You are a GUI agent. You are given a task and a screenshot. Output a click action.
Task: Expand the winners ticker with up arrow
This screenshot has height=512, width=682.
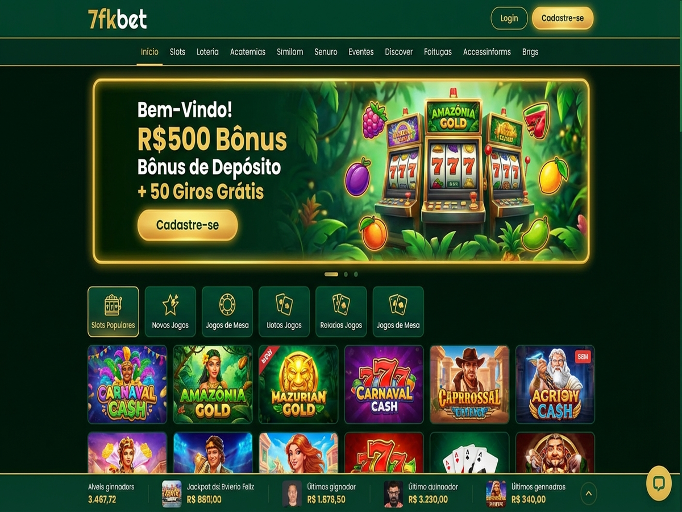[x=588, y=493]
